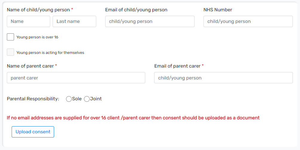The image size is (300, 150).
Task: Click the 'Name of parent carer' label
Action: tap(30, 66)
